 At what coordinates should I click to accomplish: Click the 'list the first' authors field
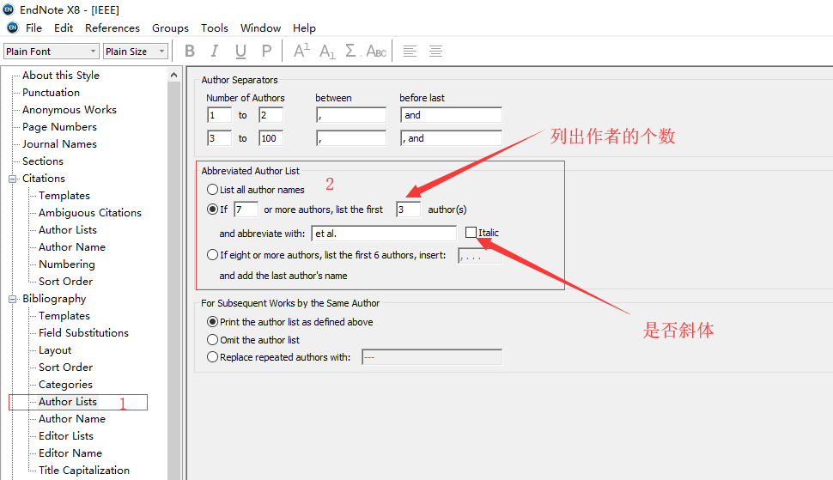pyautogui.click(x=409, y=210)
